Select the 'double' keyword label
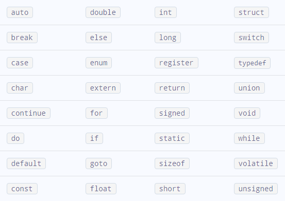The width and height of the screenshot is (285, 201). click(x=103, y=12)
